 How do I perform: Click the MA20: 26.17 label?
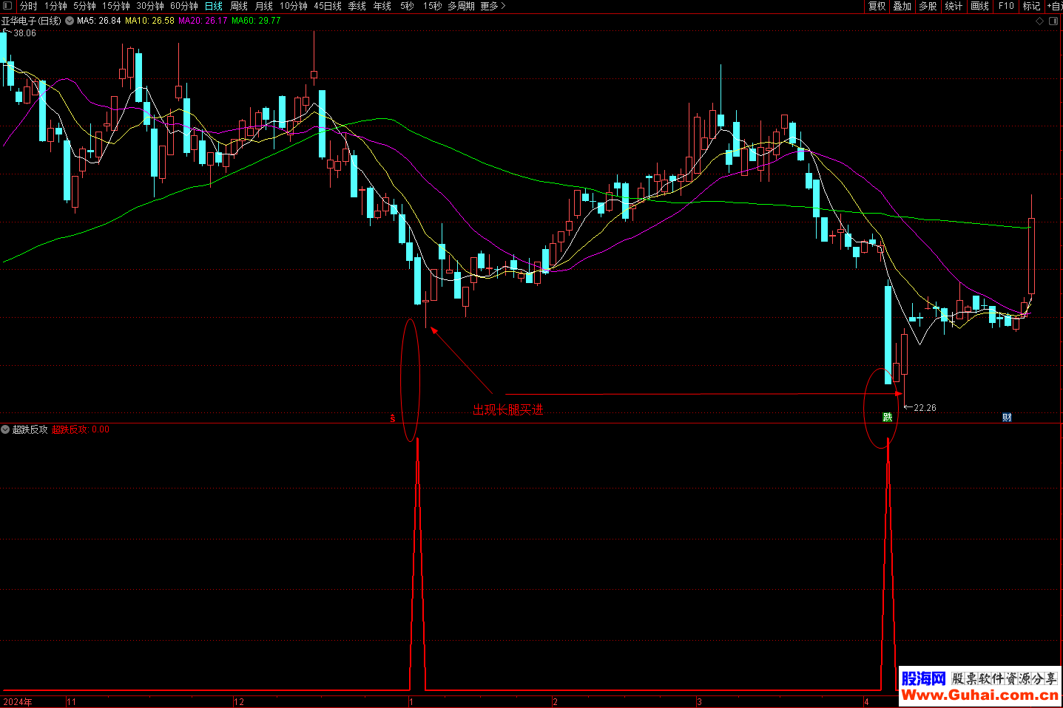203,21
